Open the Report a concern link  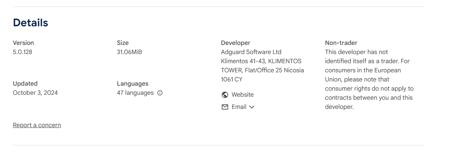click(37, 125)
